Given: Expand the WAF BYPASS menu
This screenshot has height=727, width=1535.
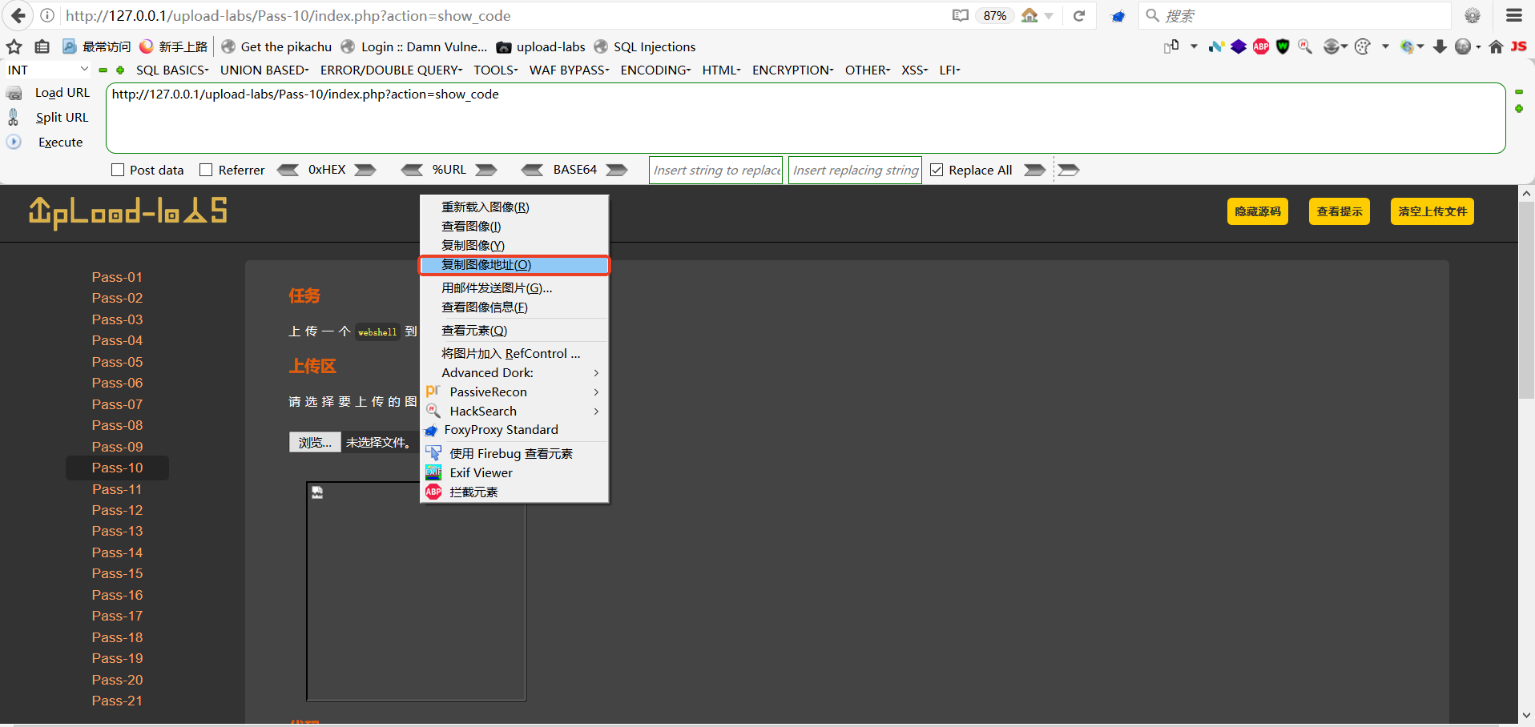Looking at the screenshot, I should coord(569,70).
